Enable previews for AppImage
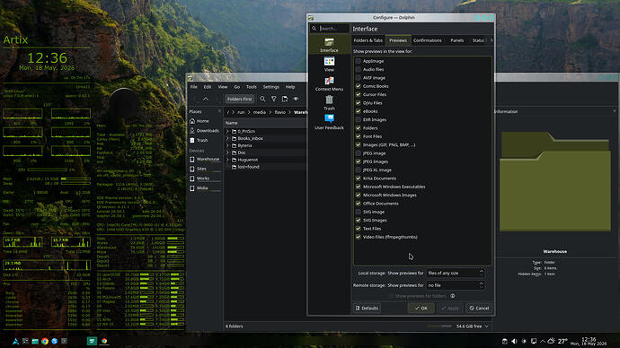The height and width of the screenshot is (348, 620). pos(359,61)
